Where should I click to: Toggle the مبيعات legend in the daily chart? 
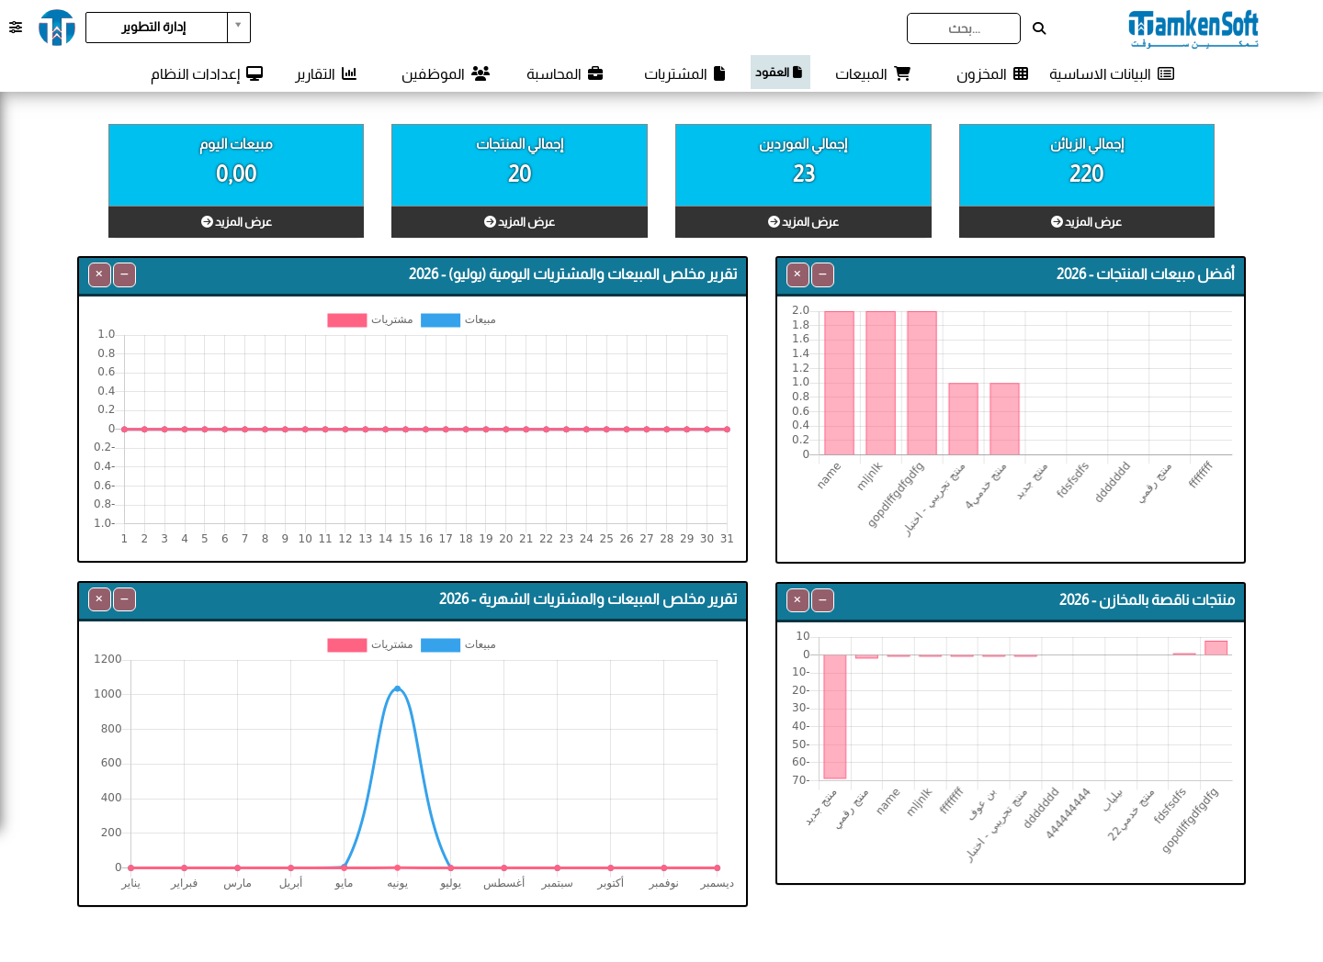point(458,319)
